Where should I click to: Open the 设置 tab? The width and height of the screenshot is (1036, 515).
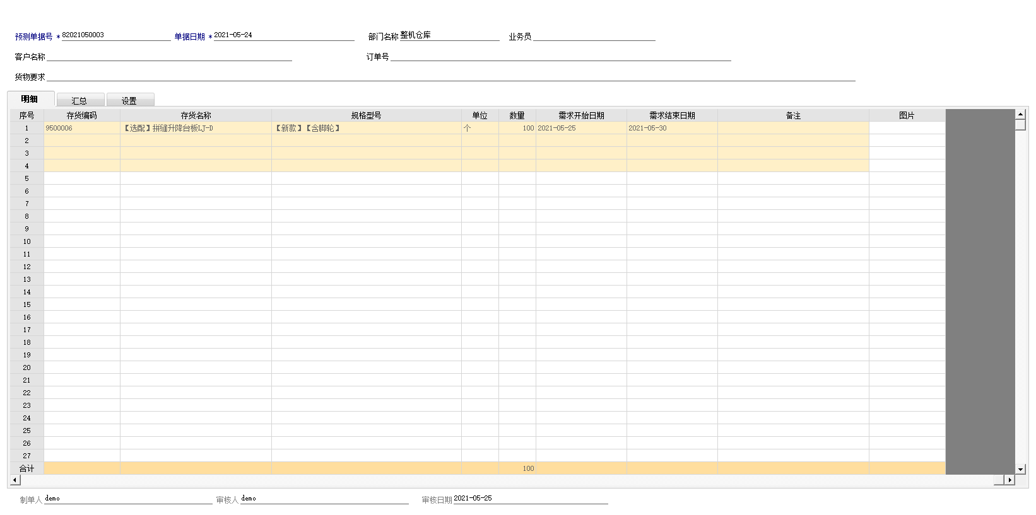click(130, 100)
